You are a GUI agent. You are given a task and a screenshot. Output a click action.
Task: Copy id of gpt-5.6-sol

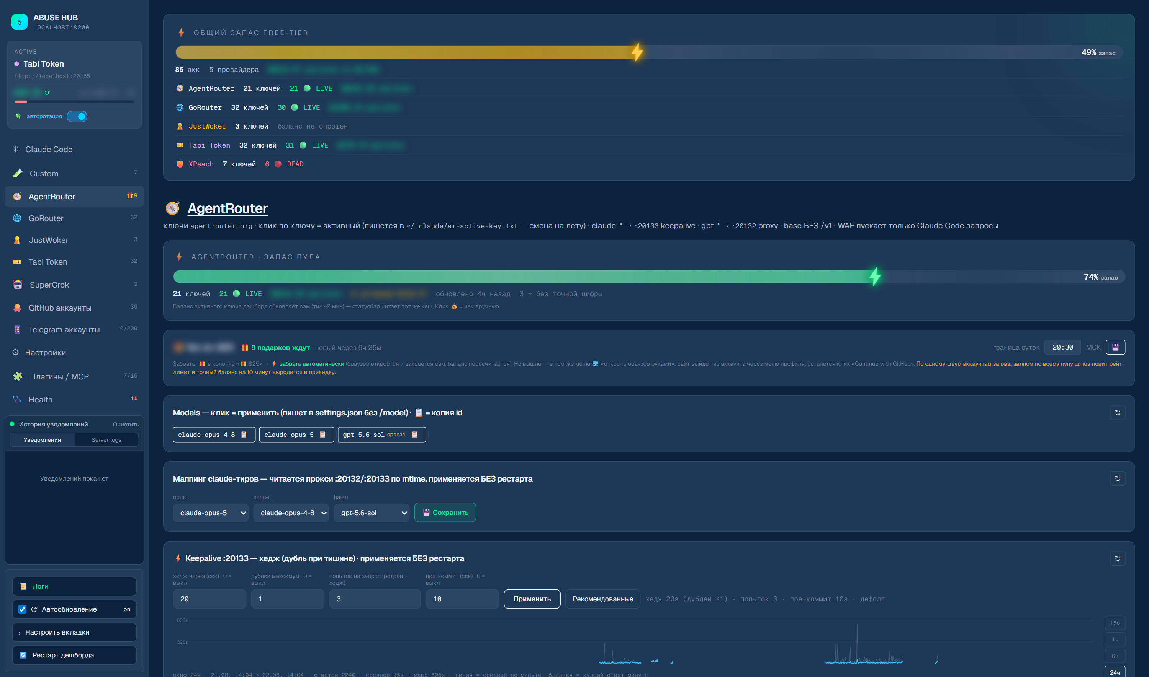tap(415, 435)
